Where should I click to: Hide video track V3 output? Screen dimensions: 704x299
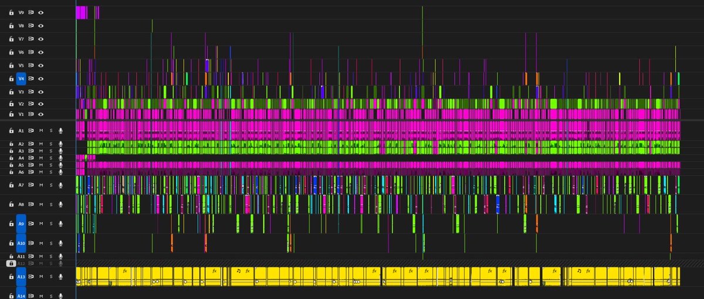point(41,92)
